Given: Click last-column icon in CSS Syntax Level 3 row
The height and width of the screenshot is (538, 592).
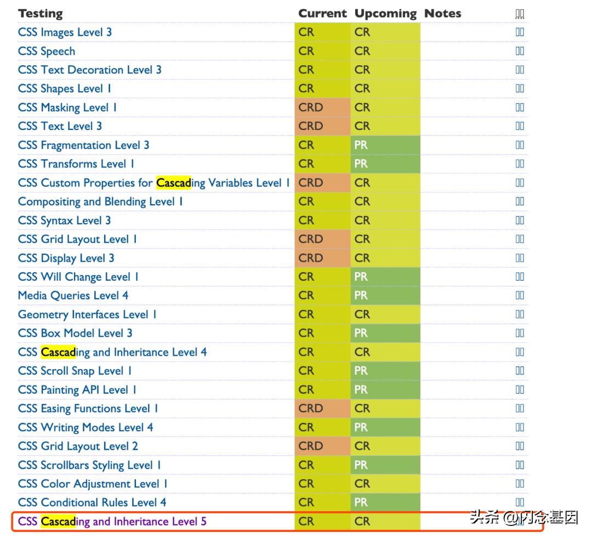Looking at the screenshot, I should (520, 220).
